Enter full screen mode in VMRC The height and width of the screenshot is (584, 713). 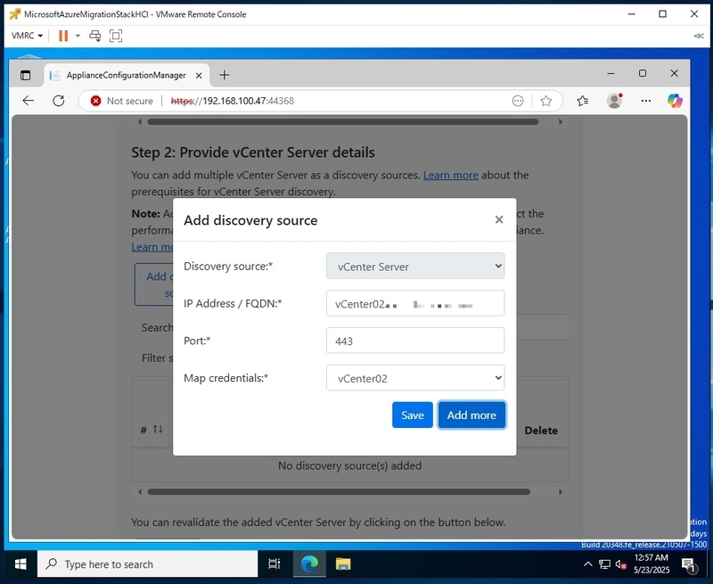click(116, 36)
